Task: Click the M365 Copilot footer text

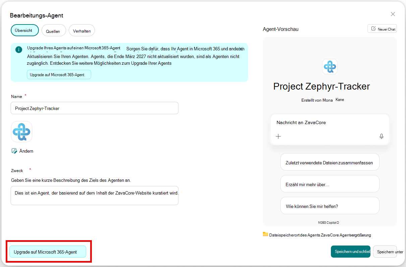Action: [x=329, y=222]
